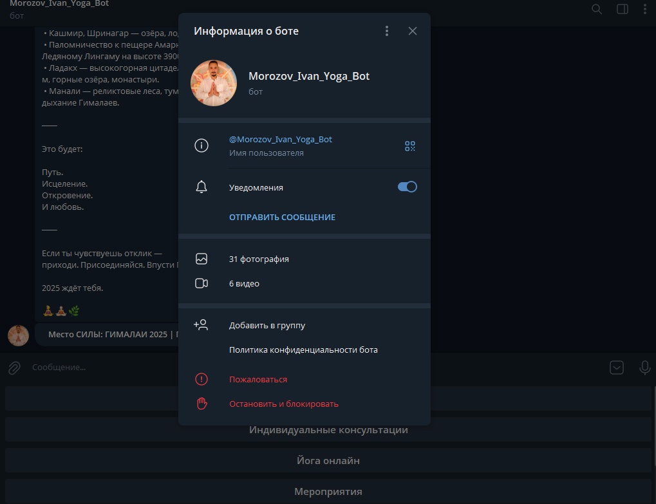Toggle the side panel icon in header
This screenshot has height=504, width=656.
coord(622,9)
